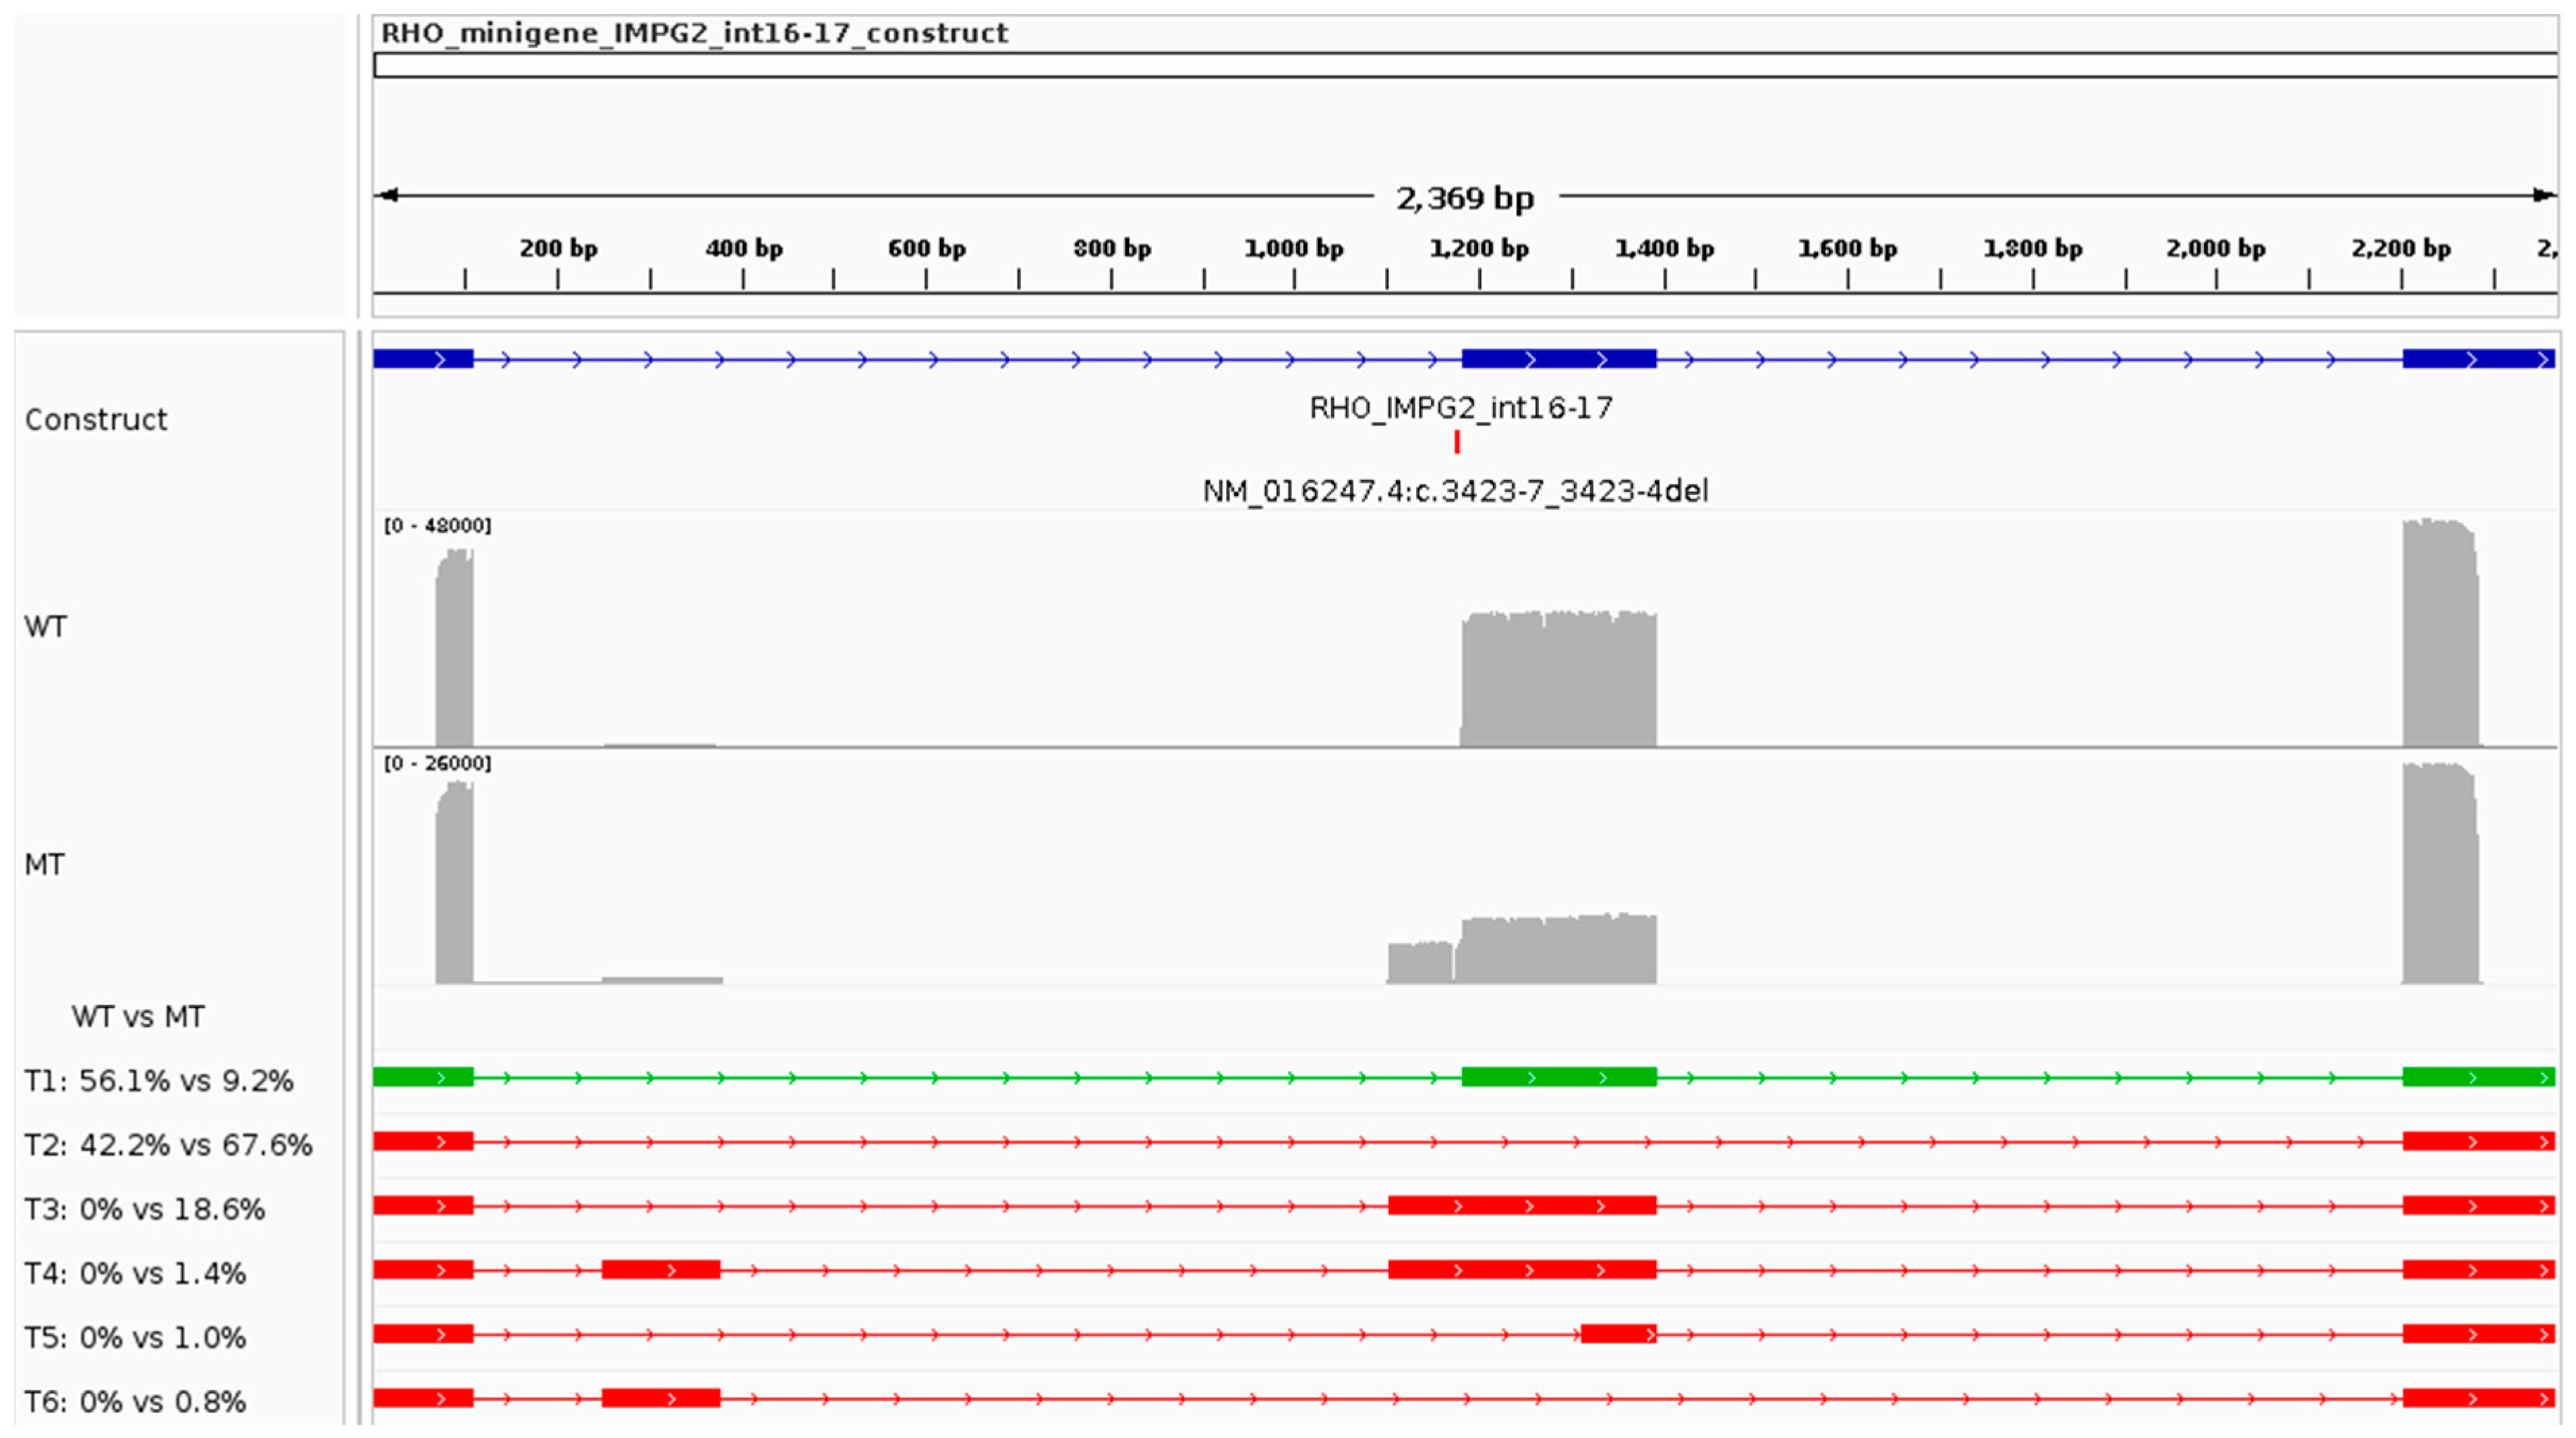This screenshot has height=1438, width=2576.
Task: Click the T2: 42.2% vs 67.6% track name
Action: [x=168, y=1145]
